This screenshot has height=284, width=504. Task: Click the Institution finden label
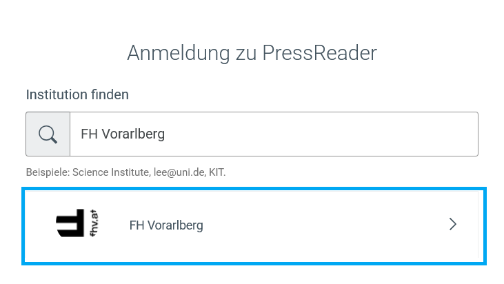tap(77, 94)
